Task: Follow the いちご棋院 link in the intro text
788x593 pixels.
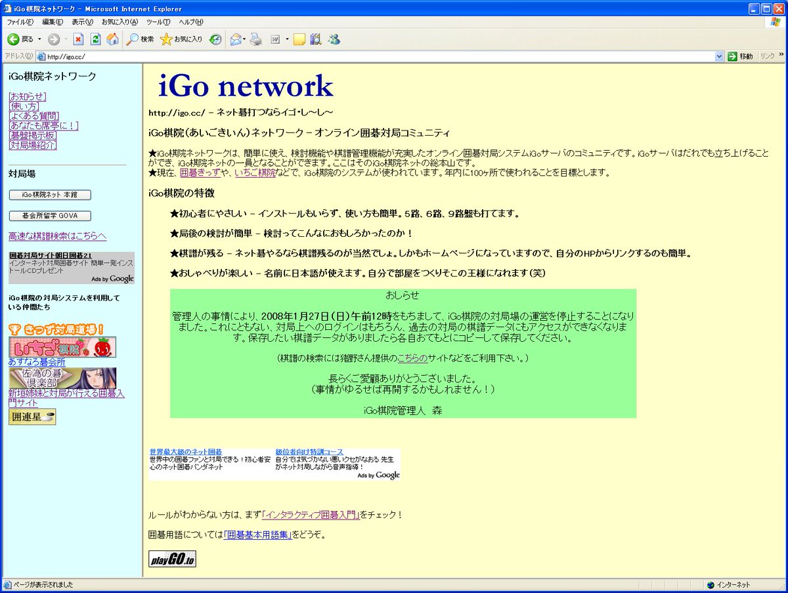Action: coord(255,173)
